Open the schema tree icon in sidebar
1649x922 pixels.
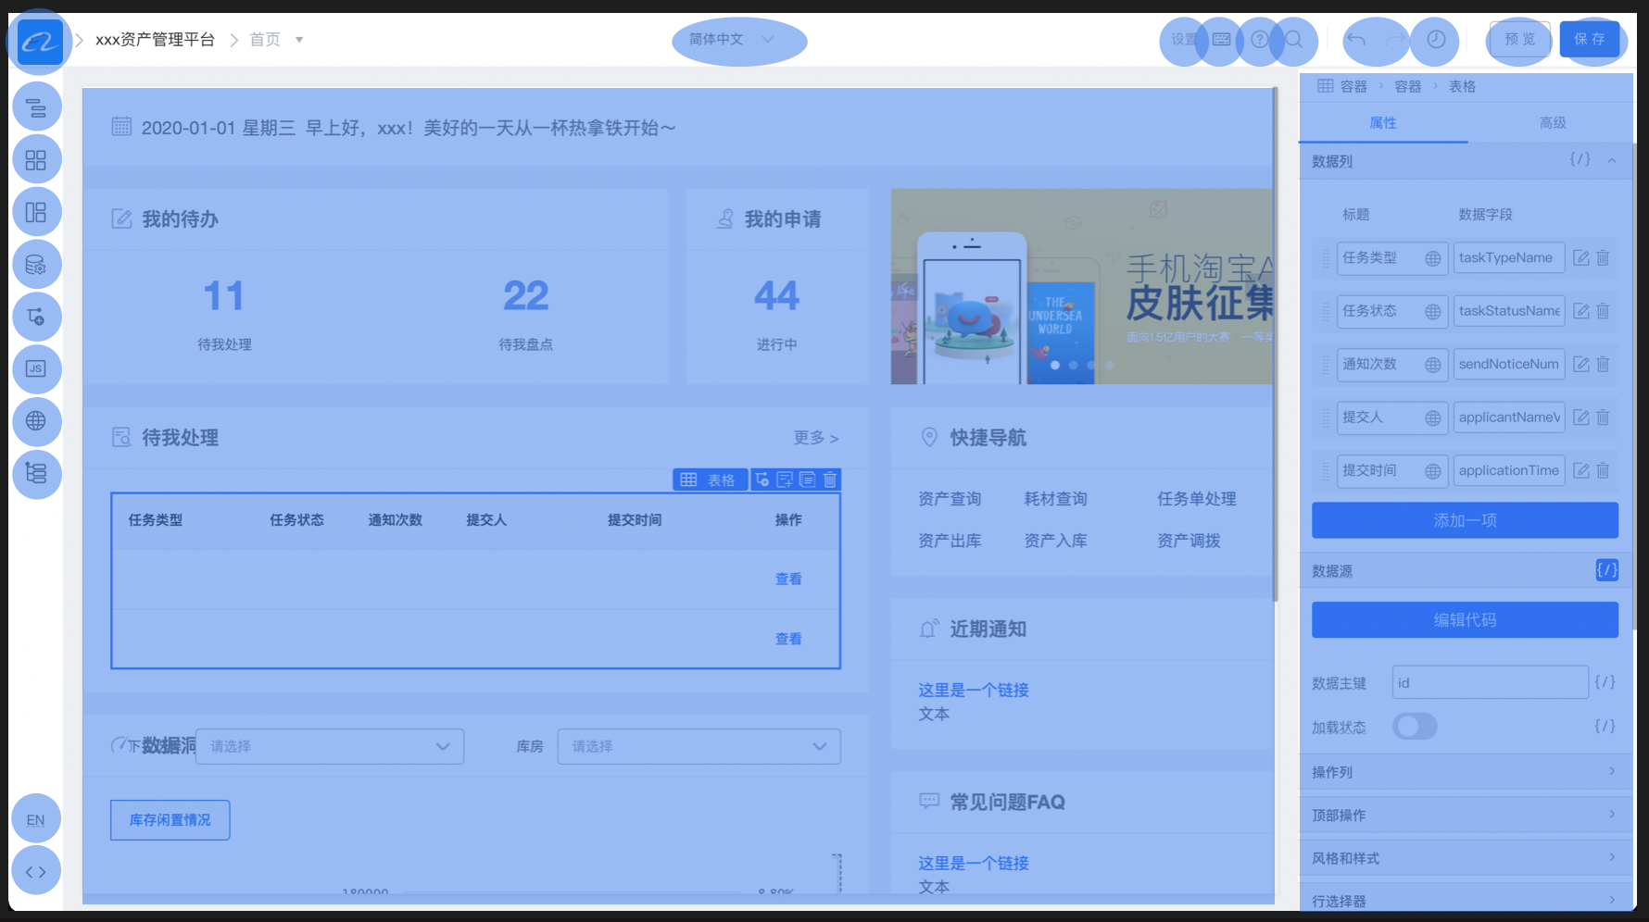36,473
